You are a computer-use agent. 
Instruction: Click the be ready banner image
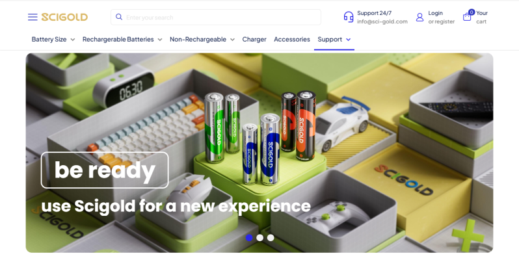tap(259, 153)
